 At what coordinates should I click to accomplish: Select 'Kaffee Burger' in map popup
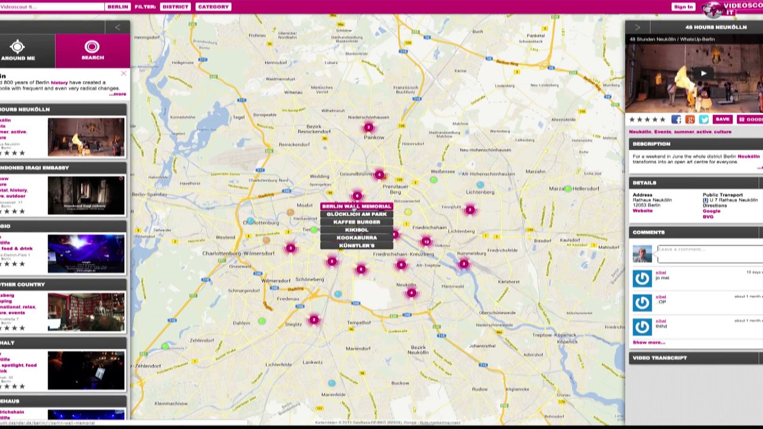pyautogui.click(x=356, y=222)
